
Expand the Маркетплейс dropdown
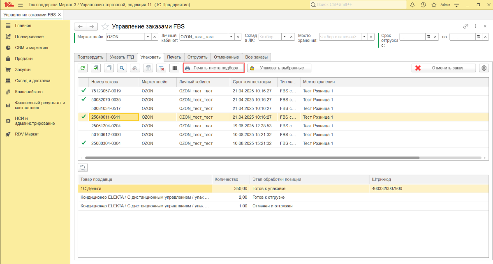click(148, 37)
